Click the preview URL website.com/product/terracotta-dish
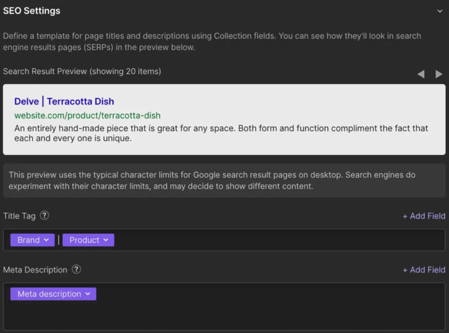449x333 pixels. [87, 116]
